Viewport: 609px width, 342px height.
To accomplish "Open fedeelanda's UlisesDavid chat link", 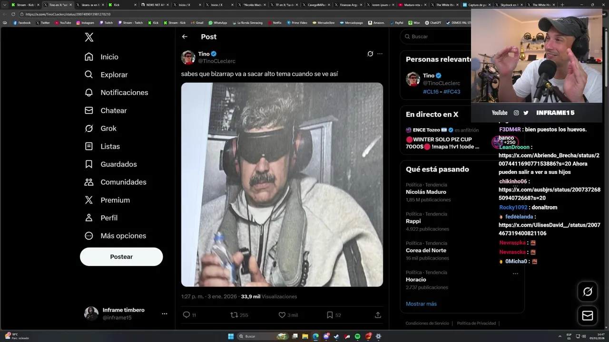I will coord(549,229).
